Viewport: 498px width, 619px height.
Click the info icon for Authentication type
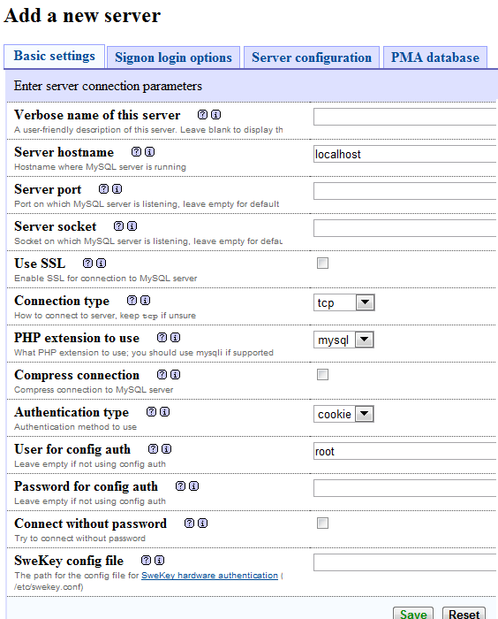point(165,412)
